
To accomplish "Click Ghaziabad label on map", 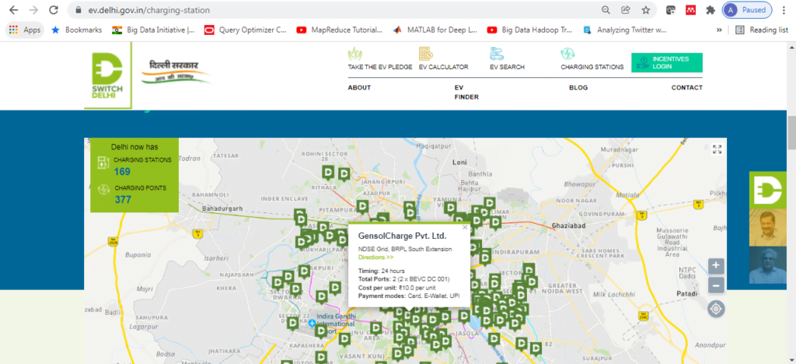I will coord(568,225).
